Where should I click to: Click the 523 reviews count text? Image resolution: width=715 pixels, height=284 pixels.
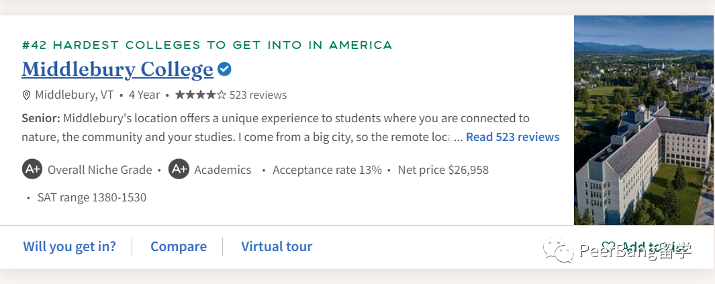click(258, 95)
